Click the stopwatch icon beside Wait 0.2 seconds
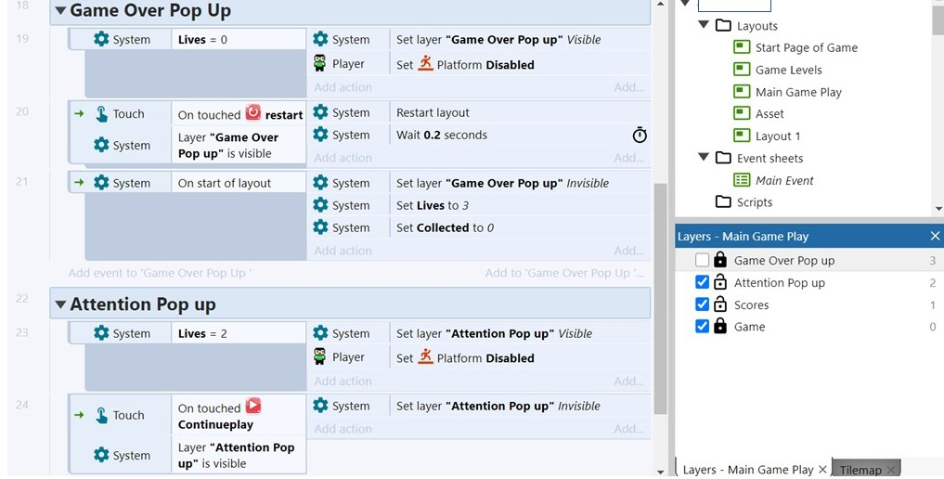The width and height of the screenshot is (944, 479). pos(640,135)
